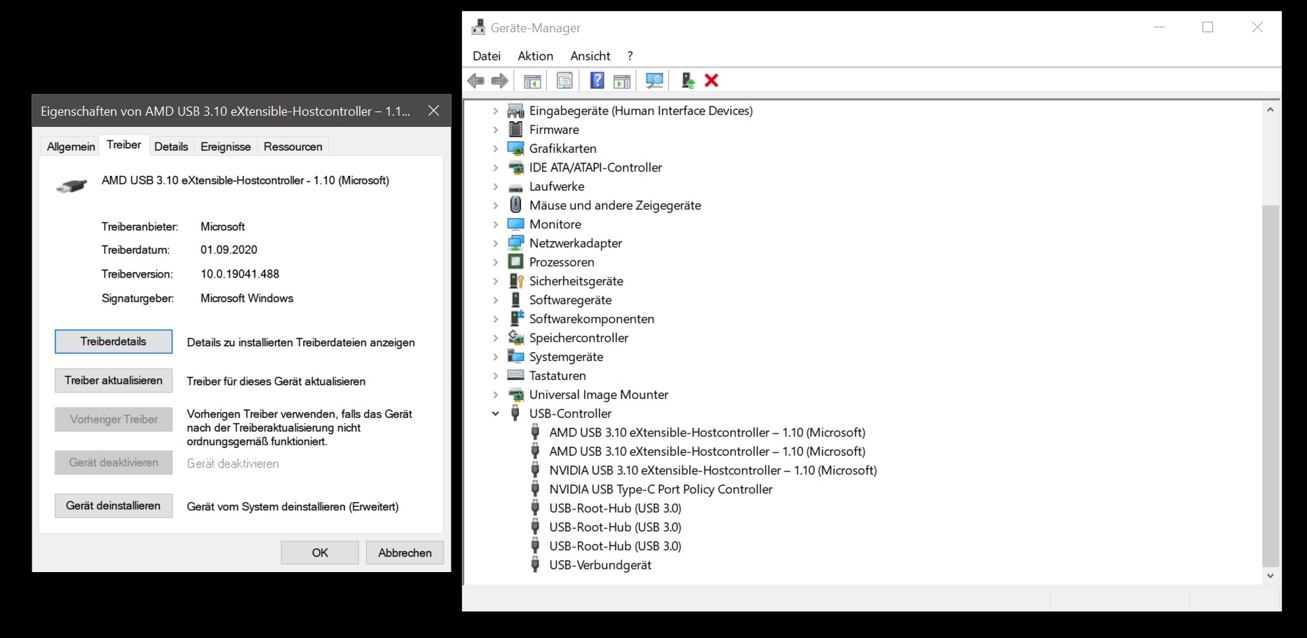The width and height of the screenshot is (1307, 638).
Task: Click the Monitore category icon
Action: click(x=515, y=224)
